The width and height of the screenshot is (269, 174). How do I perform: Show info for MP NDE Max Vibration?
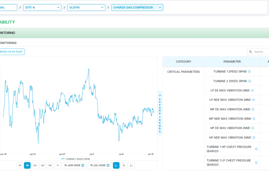(254, 118)
